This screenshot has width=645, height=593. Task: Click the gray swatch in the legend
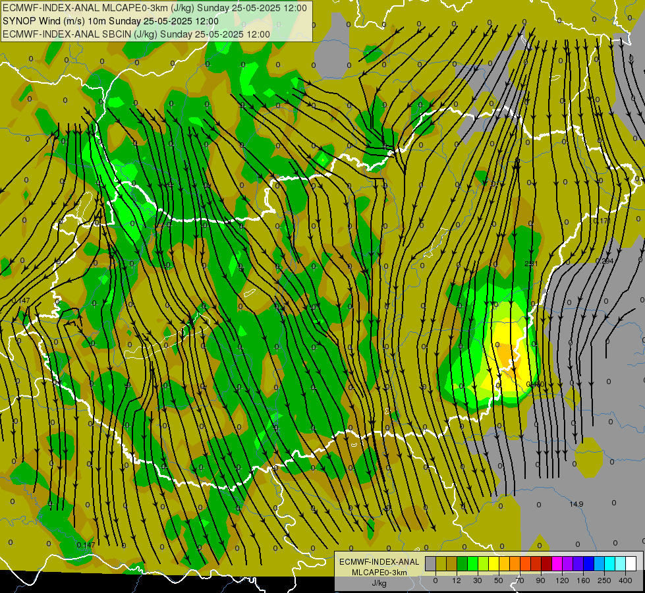[x=431, y=563]
